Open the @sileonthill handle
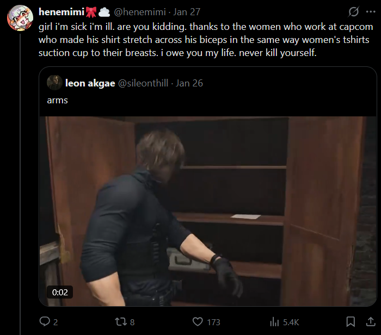Image resolution: width=381 pixels, height=335 pixels. click(143, 83)
